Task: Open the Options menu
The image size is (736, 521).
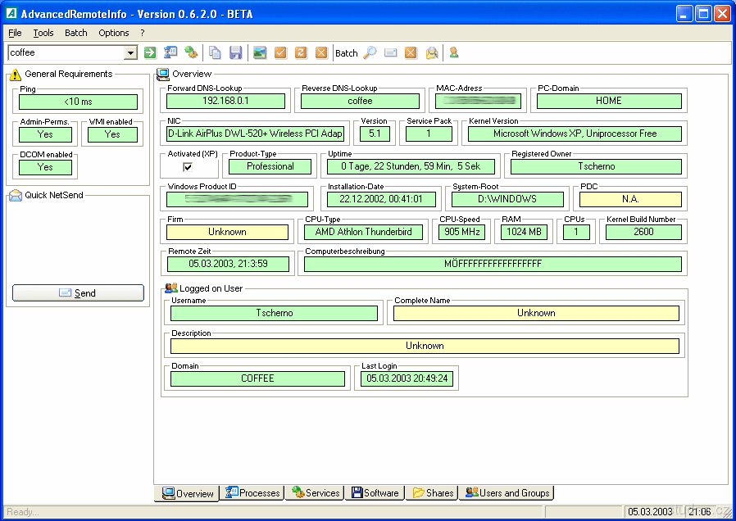Action: point(114,33)
